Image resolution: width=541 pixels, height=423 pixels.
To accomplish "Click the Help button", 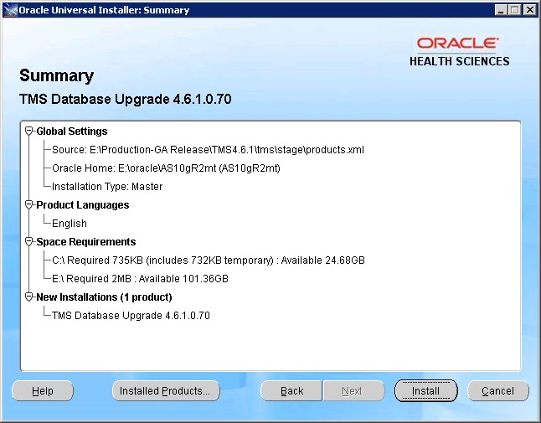I will pyautogui.click(x=43, y=391).
